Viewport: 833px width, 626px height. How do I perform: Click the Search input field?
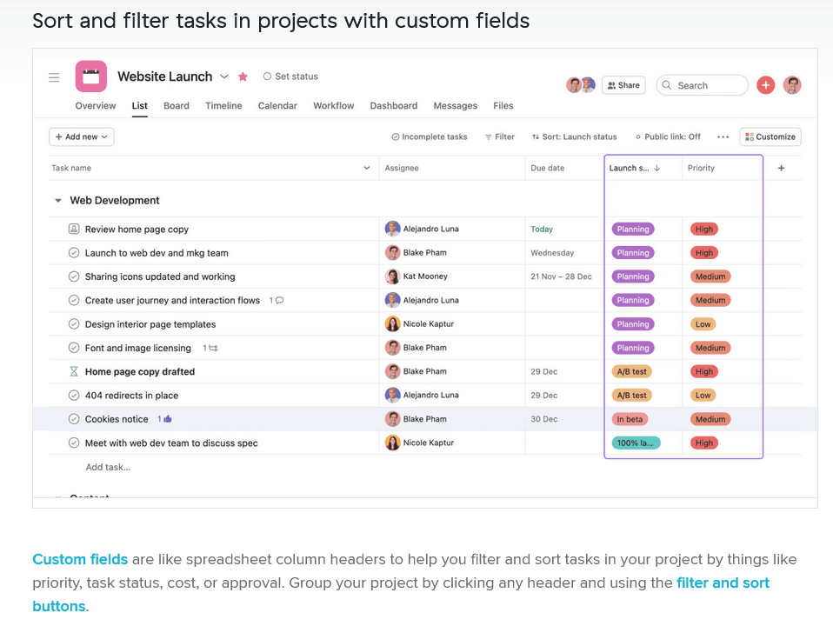[703, 85]
